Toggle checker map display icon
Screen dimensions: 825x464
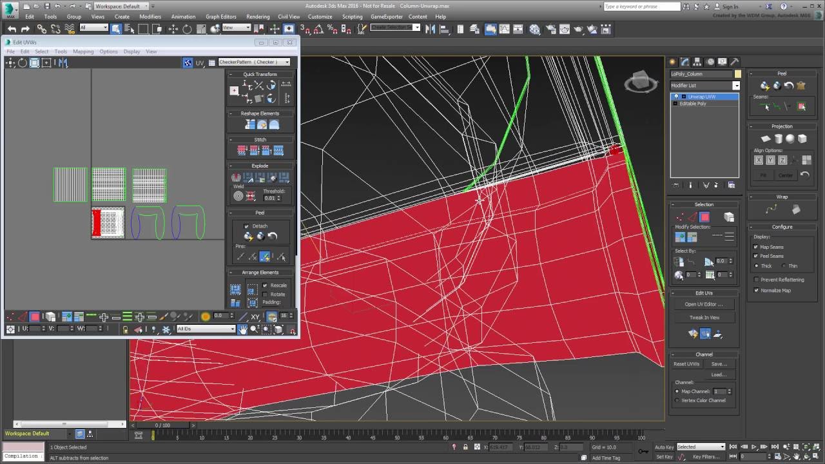tap(188, 63)
